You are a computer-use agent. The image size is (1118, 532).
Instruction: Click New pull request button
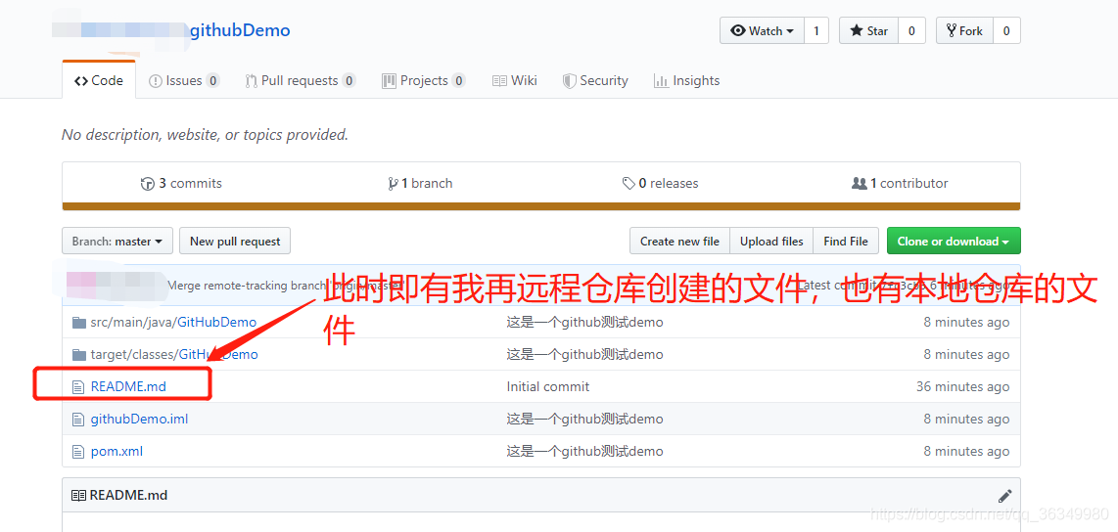coord(235,241)
